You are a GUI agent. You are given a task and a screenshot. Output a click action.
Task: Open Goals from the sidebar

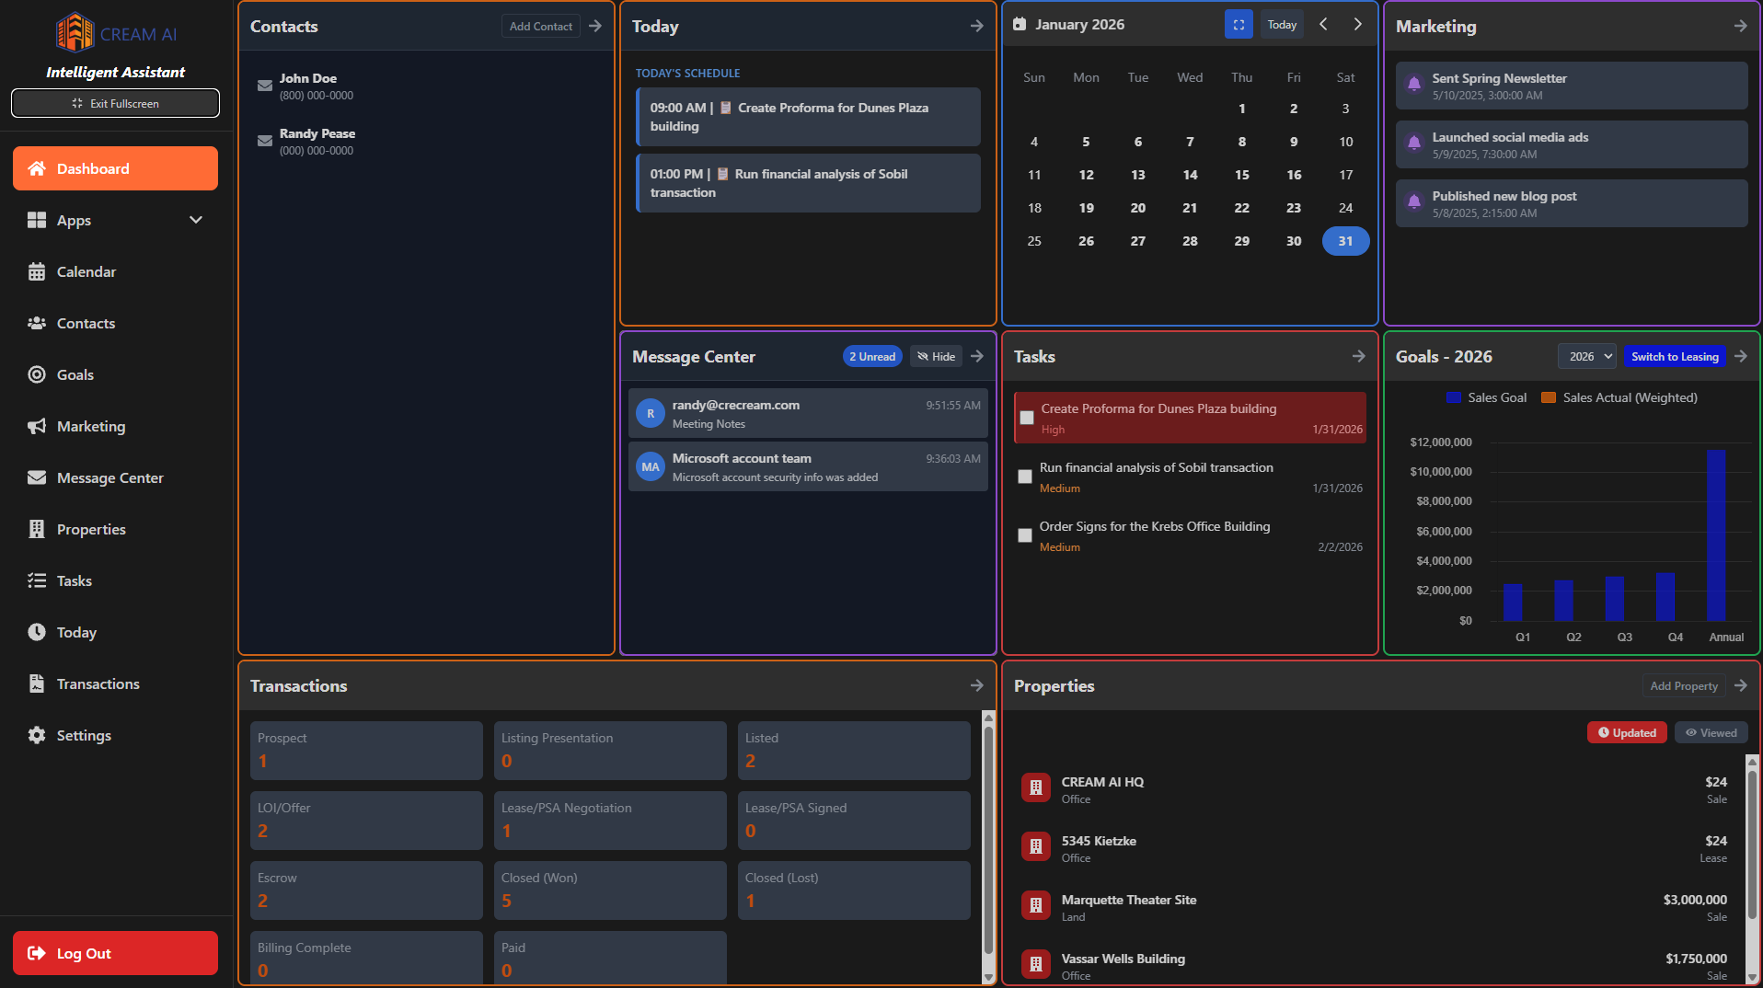coord(75,374)
